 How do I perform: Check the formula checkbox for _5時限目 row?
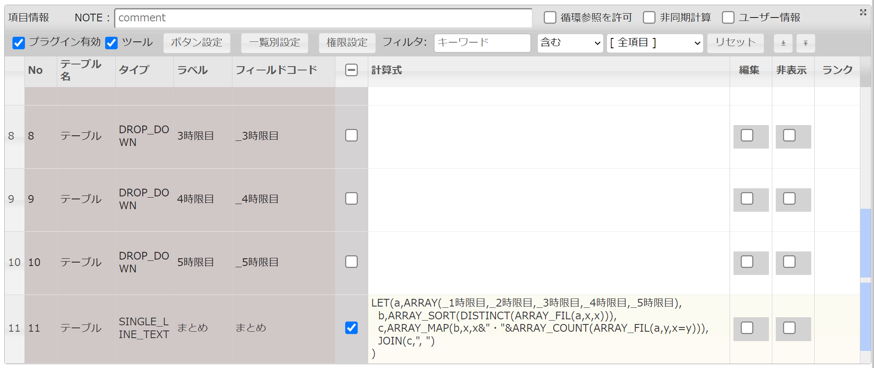click(351, 262)
